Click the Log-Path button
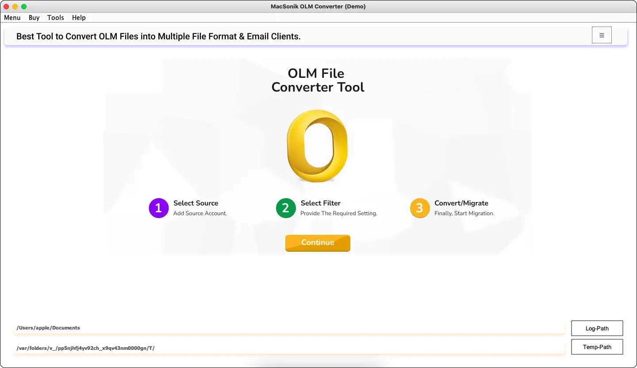 [597, 329]
